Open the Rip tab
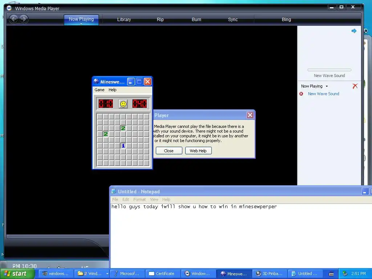Screen dimensions: 372x279 click(160, 20)
